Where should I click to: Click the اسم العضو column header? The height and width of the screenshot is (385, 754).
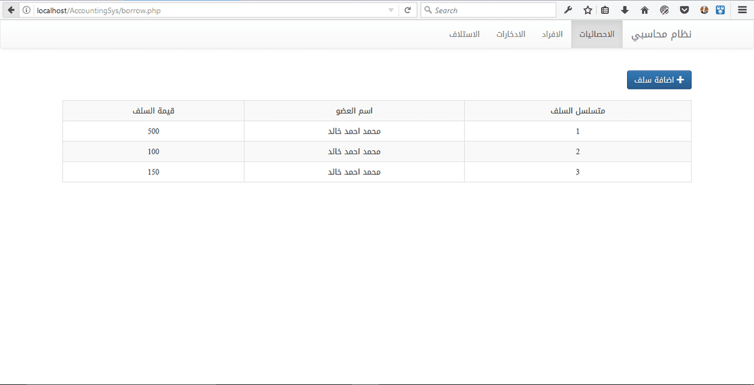[x=354, y=111]
